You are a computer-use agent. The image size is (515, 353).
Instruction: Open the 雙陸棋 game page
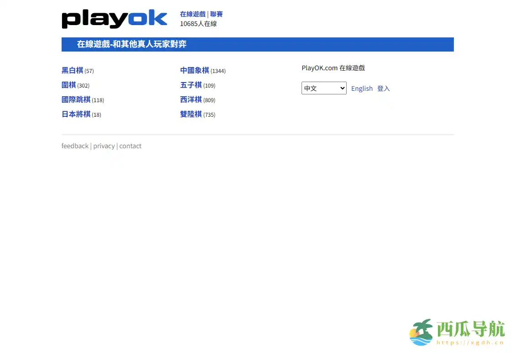tap(191, 114)
